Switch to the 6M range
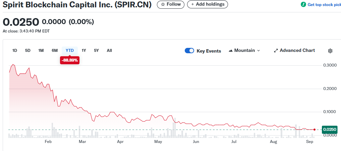Image resolution: width=341 pixels, height=151 pixels. pos(55,51)
